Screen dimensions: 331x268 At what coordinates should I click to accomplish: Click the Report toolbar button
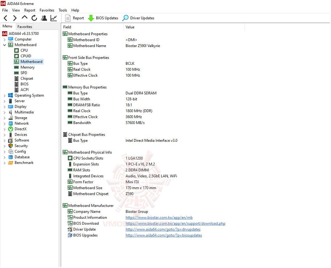click(74, 18)
